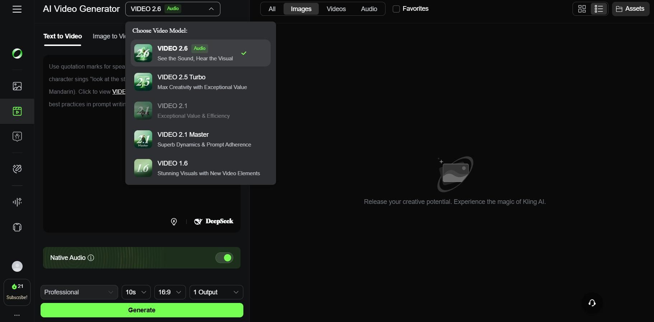Switch to list view layout icon
Viewport: 654px width, 322px height.
click(x=598, y=9)
